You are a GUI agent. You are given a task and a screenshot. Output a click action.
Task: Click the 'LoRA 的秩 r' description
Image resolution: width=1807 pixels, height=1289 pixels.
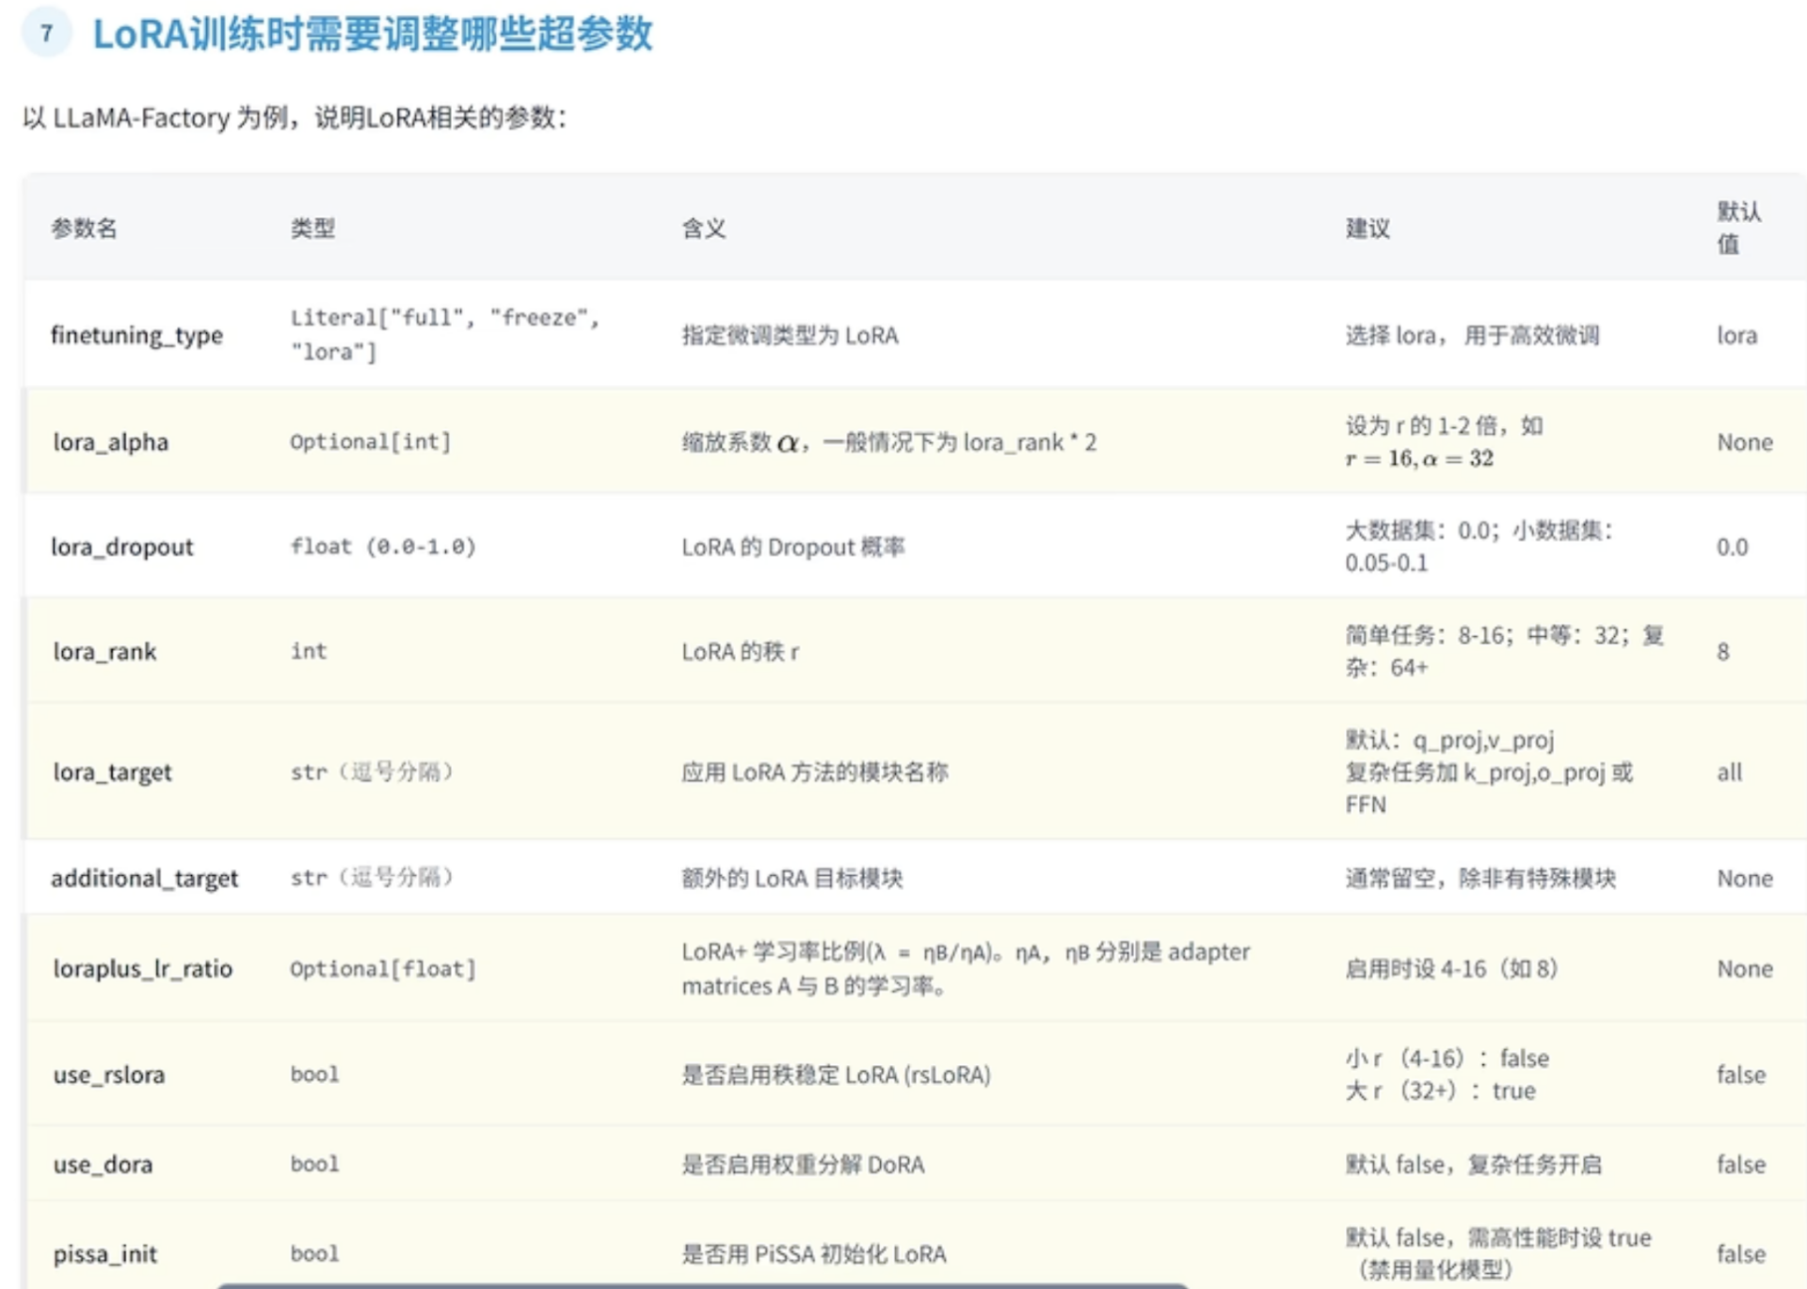741,651
